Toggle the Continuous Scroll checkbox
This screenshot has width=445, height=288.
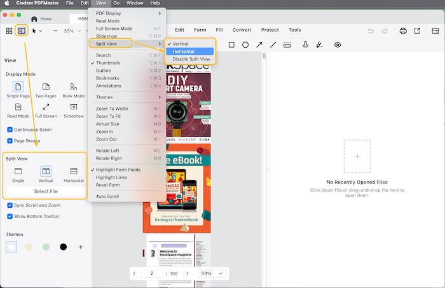tap(10, 130)
